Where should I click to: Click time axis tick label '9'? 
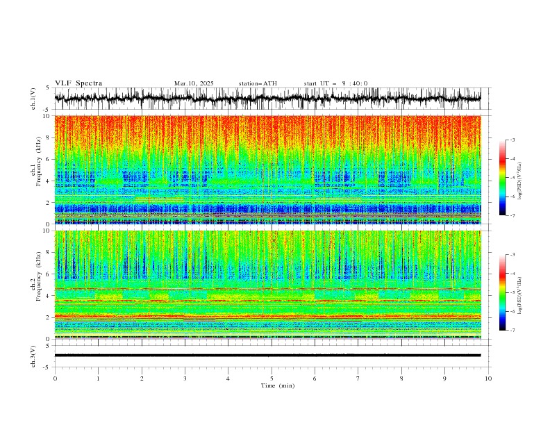(x=444, y=378)
